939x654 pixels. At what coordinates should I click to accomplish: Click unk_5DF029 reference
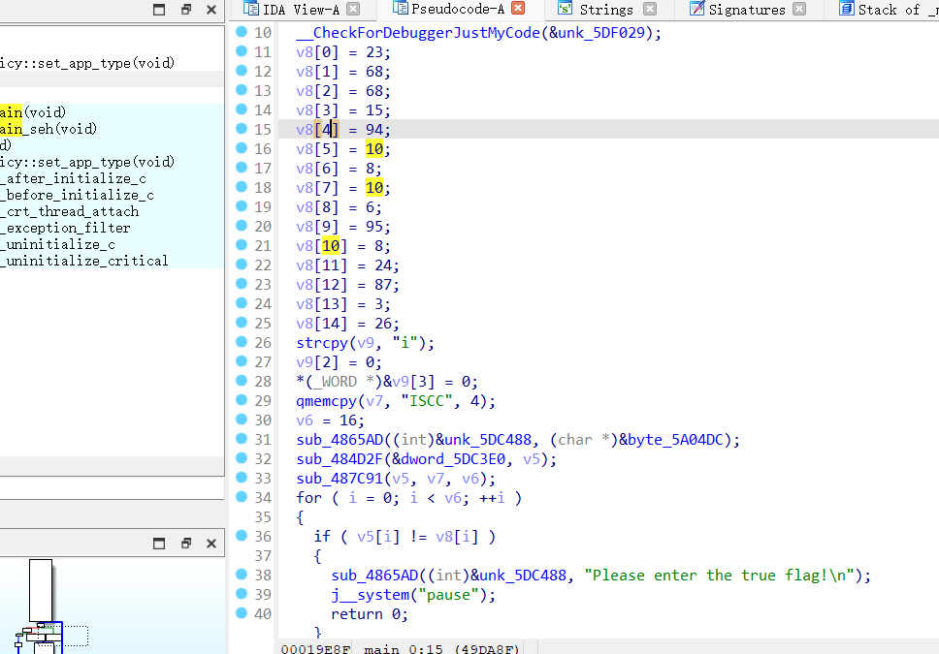[601, 33]
